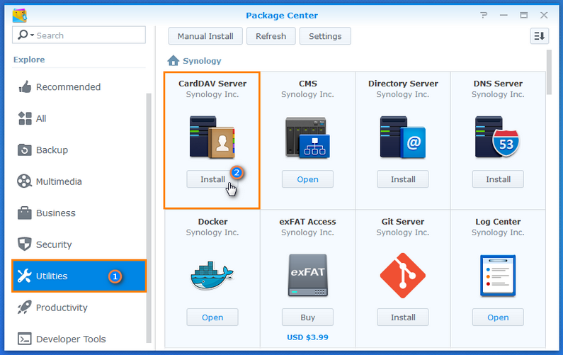Click the Recommended thumbs-up icon
The height and width of the screenshot is (355, 563).
[25, 87]
